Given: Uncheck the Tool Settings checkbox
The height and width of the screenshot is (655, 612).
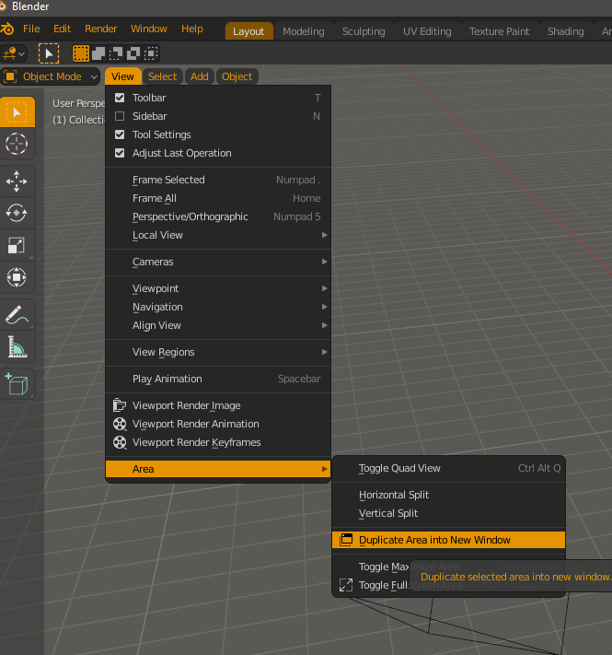Looking at the screenshot, I should [120, 135].
